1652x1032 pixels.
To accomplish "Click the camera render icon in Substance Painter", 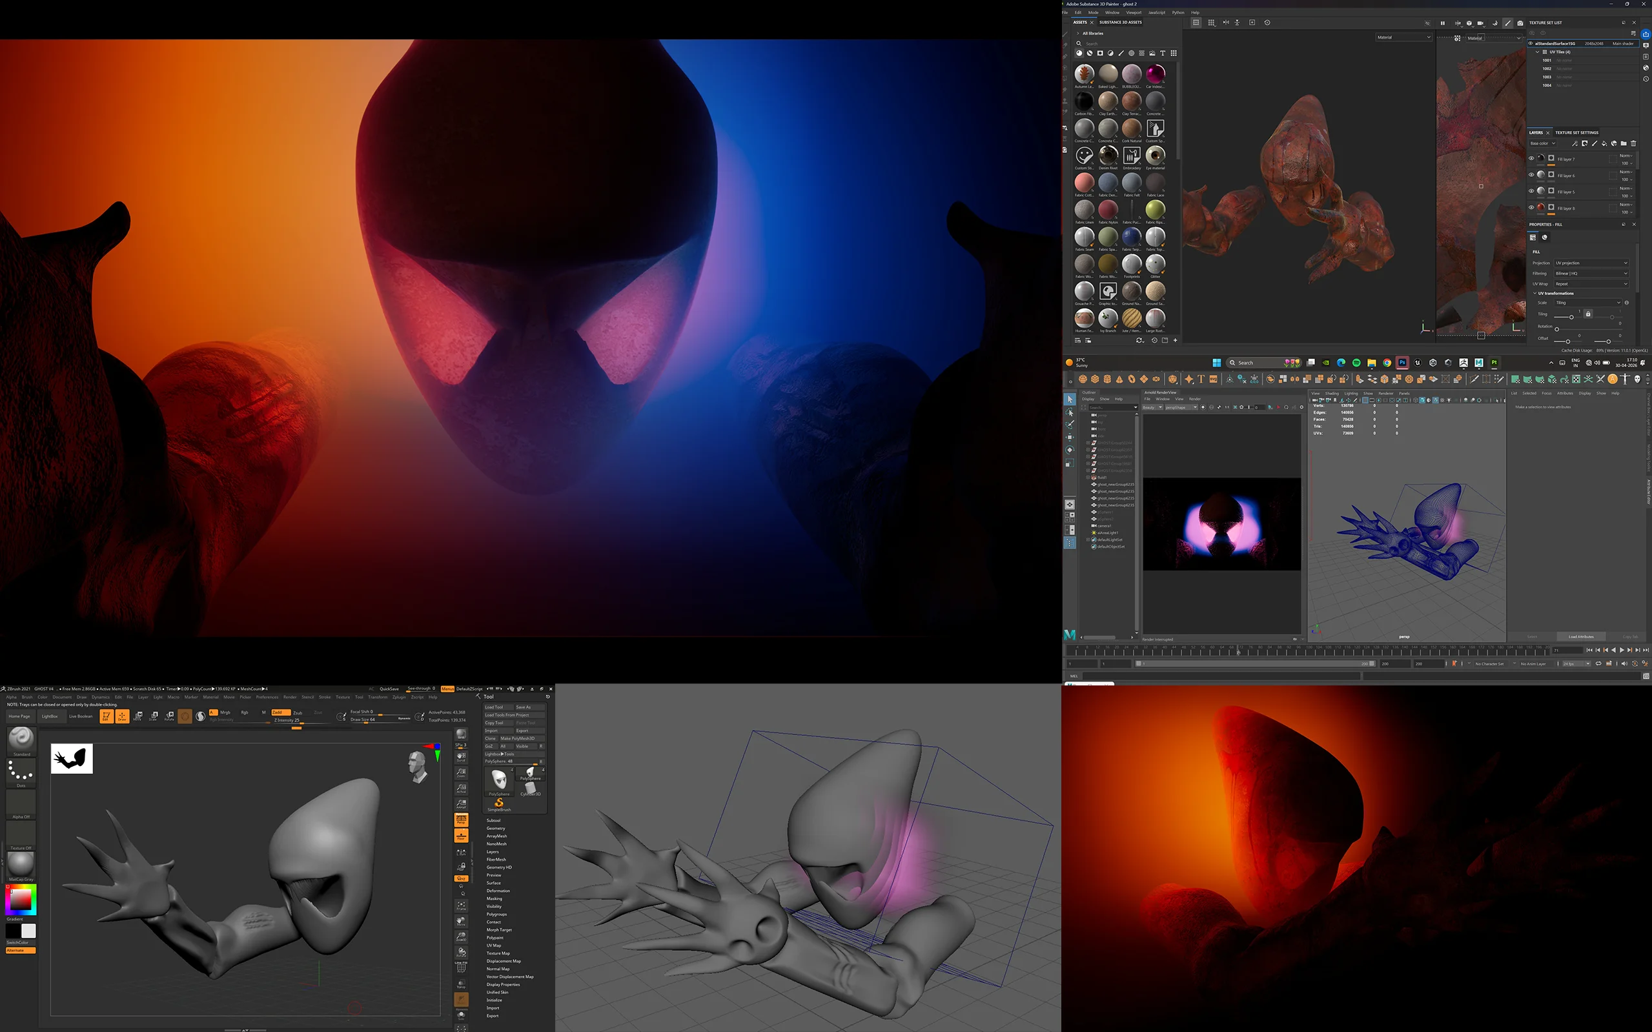I will [x=1520, y=23].
